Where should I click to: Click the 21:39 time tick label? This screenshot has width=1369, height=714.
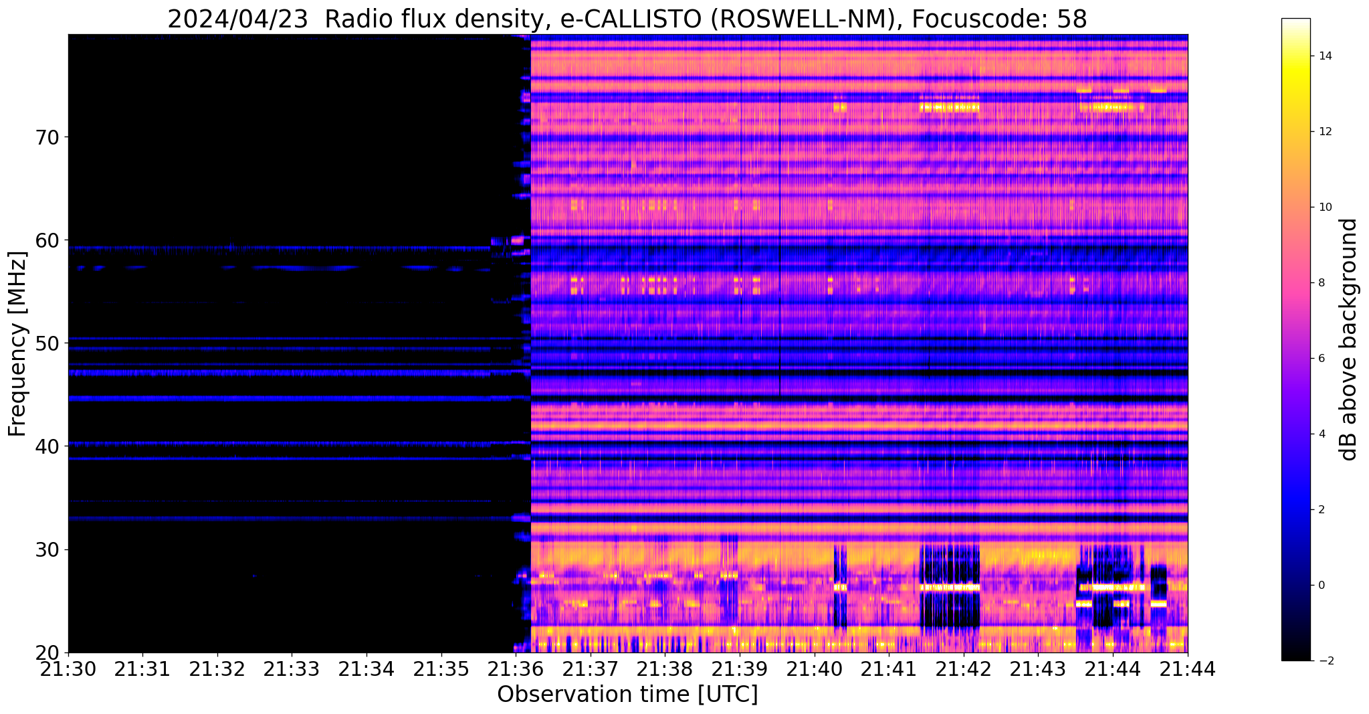(740, 668)
